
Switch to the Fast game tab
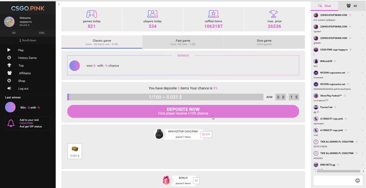point(183,42)
